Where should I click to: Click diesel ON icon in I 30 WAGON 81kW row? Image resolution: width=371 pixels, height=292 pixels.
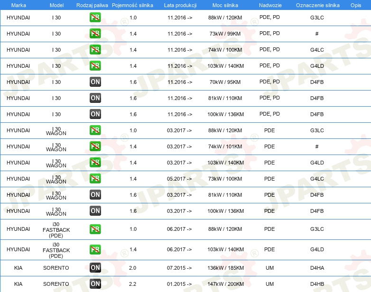95,195
